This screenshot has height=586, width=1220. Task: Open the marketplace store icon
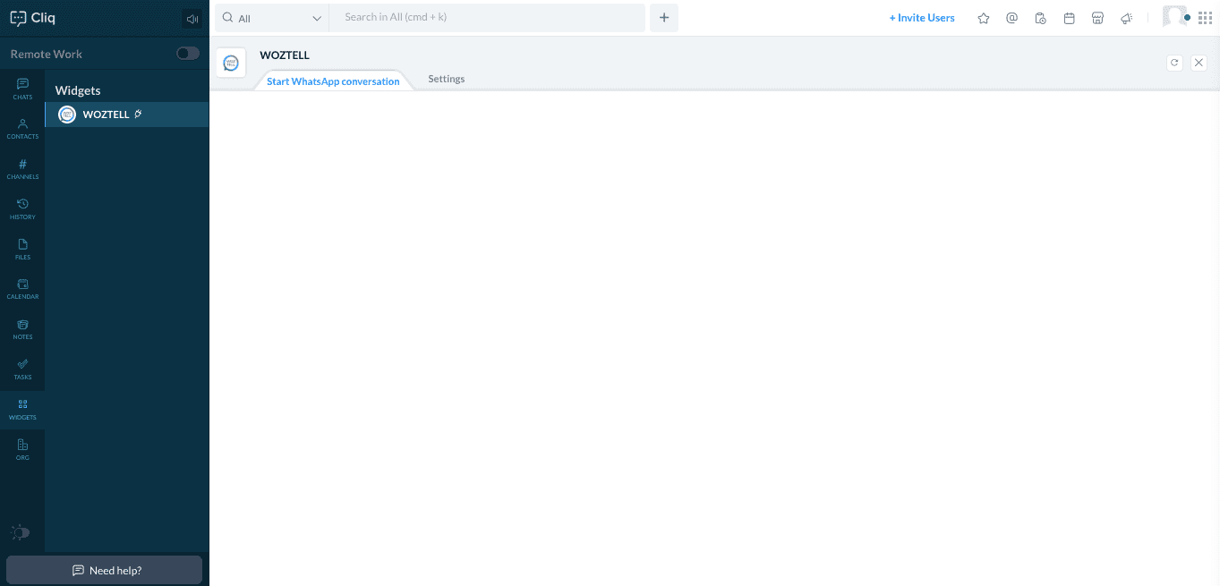click(1097, 18)
